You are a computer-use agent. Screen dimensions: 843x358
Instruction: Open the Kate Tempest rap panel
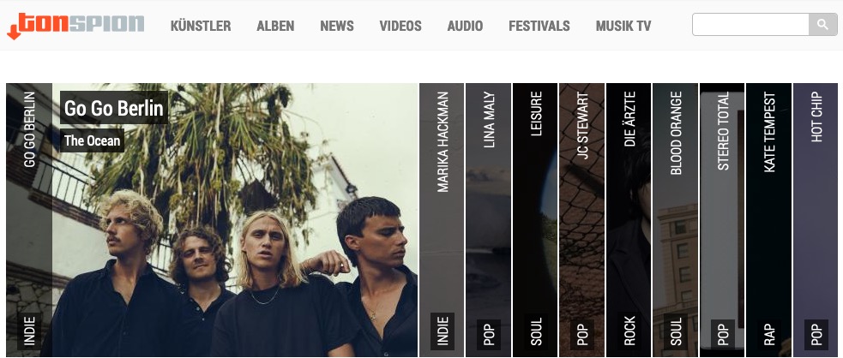pyautogui.click(x=768, y=220)
